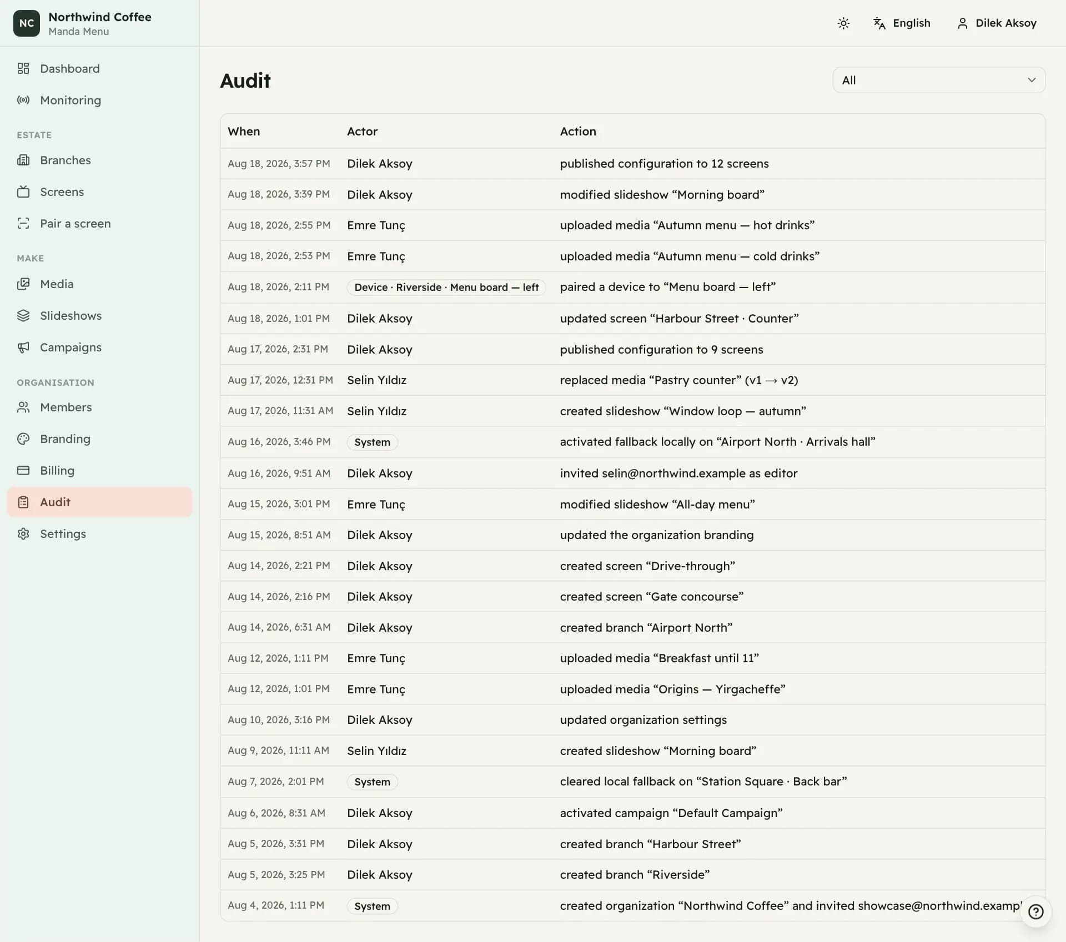Click the Slideshows layers icon
The image size is (1066, 942).
[x=23, y=315]
